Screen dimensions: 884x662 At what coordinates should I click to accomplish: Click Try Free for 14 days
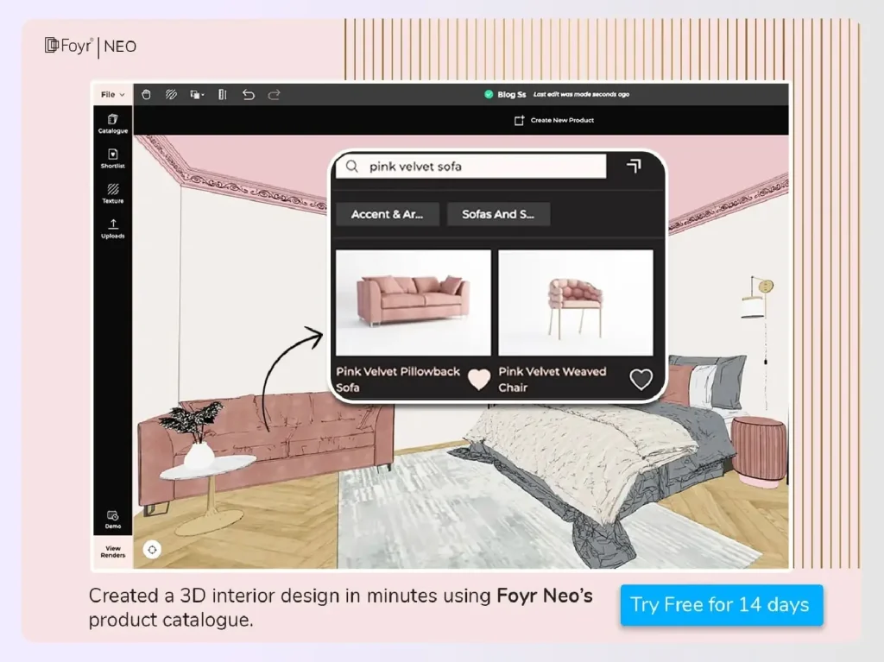[x=722, y=604]
